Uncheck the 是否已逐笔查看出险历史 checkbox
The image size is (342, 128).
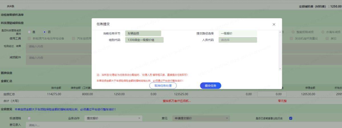tap(291, 118)
